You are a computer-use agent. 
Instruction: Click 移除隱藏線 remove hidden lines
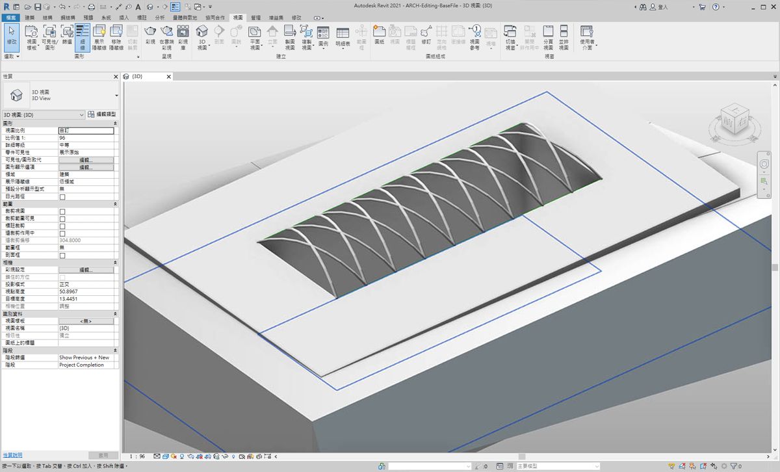click(x=116, y=38)
